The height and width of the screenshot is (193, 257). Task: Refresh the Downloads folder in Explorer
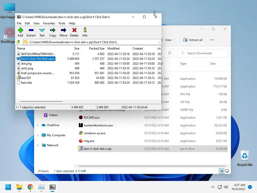(x=170, y=53)
